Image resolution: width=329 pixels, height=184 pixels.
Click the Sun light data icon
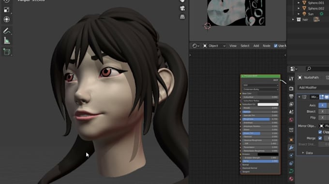pyautogui.click(x=321, y=14)
